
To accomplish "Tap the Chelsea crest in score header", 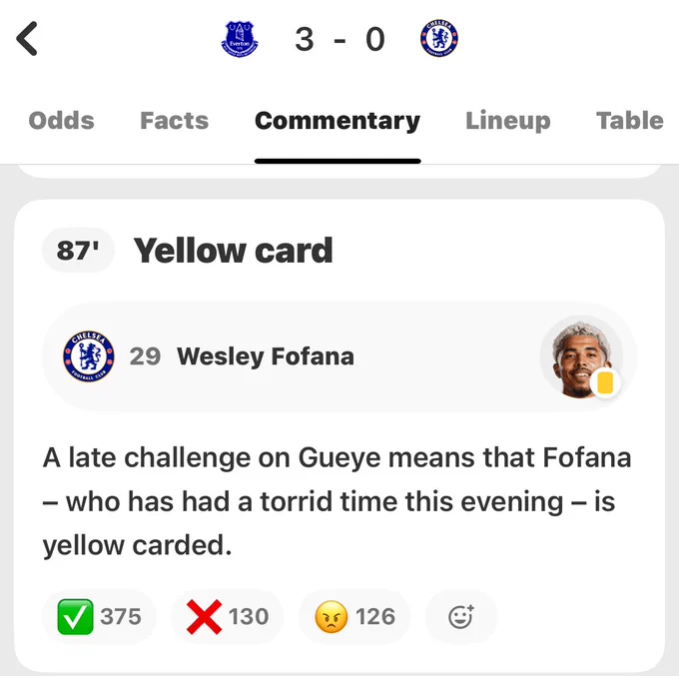I will (439, 39).
